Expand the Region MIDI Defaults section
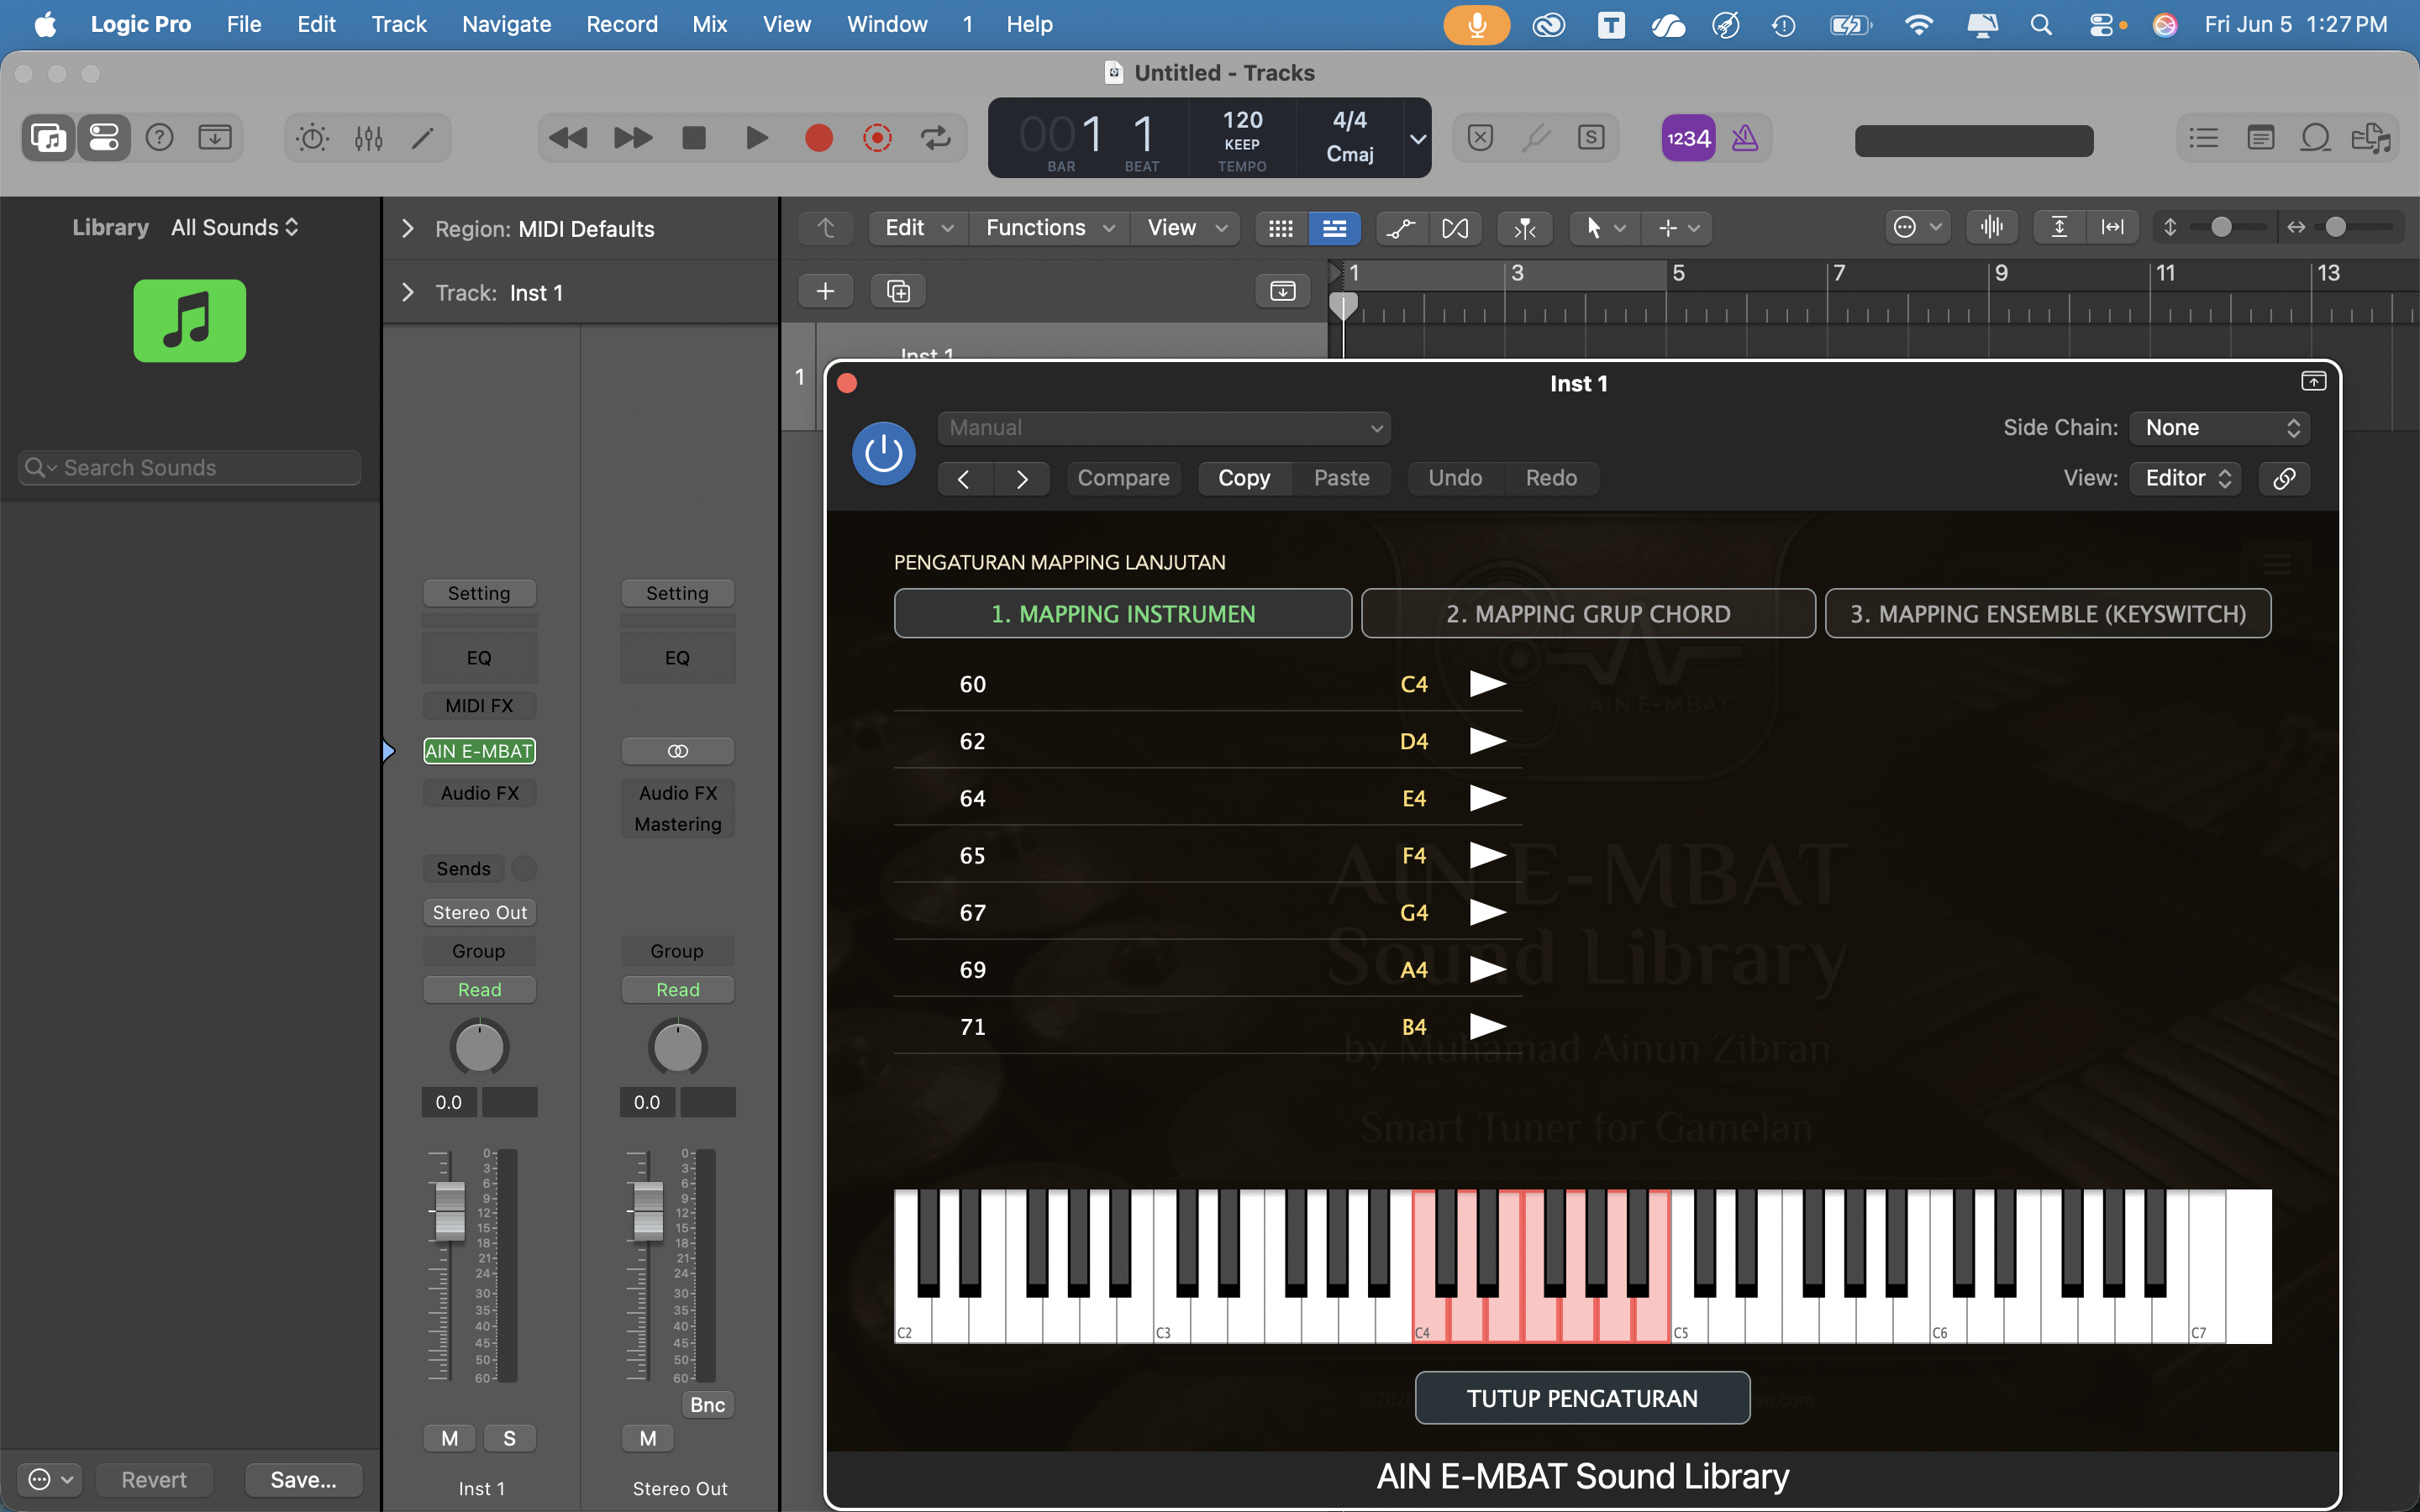This screenshot has height=1512, width=2420. 408,229
